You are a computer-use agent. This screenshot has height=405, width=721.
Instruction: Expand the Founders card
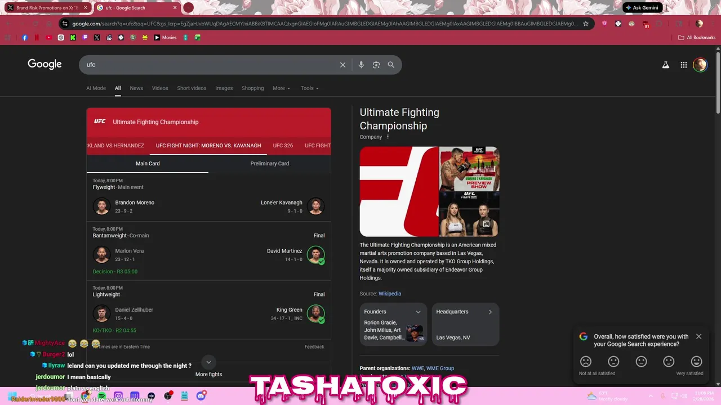pos(393,325)
